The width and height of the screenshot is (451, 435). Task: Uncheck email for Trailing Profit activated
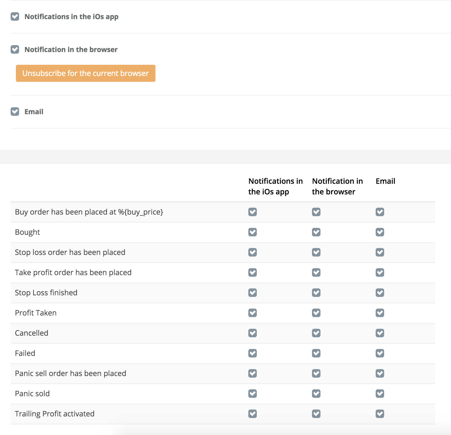[x=380, y=414]
